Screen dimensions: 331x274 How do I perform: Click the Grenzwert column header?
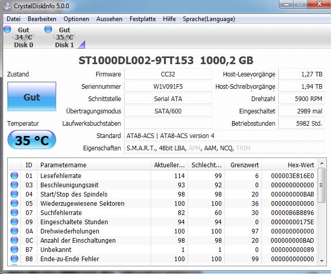pyautogui.click(x=243, y=165)
